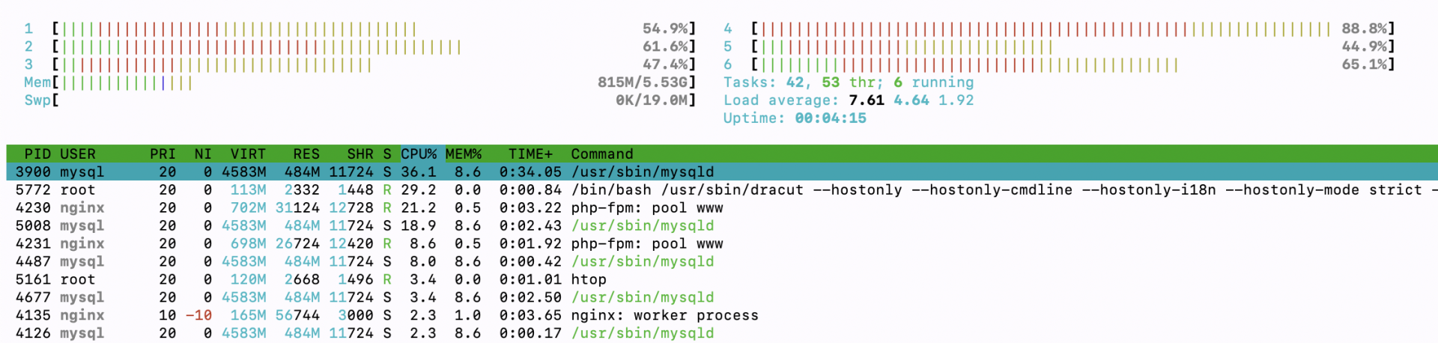Click the 702M VIRT value
This screenshot has width=1438, height=343.
click(248, 207)
